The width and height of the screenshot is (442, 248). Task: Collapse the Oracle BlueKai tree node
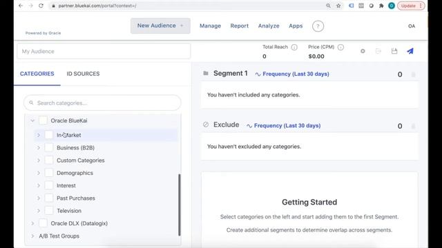pyautogui.click(x=32, y=121)
